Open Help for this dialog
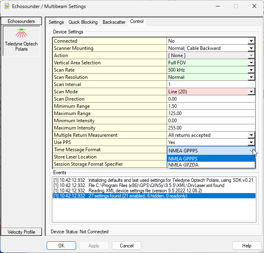 coord(246,245)
